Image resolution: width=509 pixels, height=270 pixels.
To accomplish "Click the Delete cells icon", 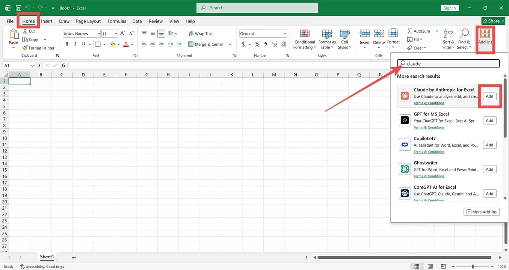I will click(379, 34).
